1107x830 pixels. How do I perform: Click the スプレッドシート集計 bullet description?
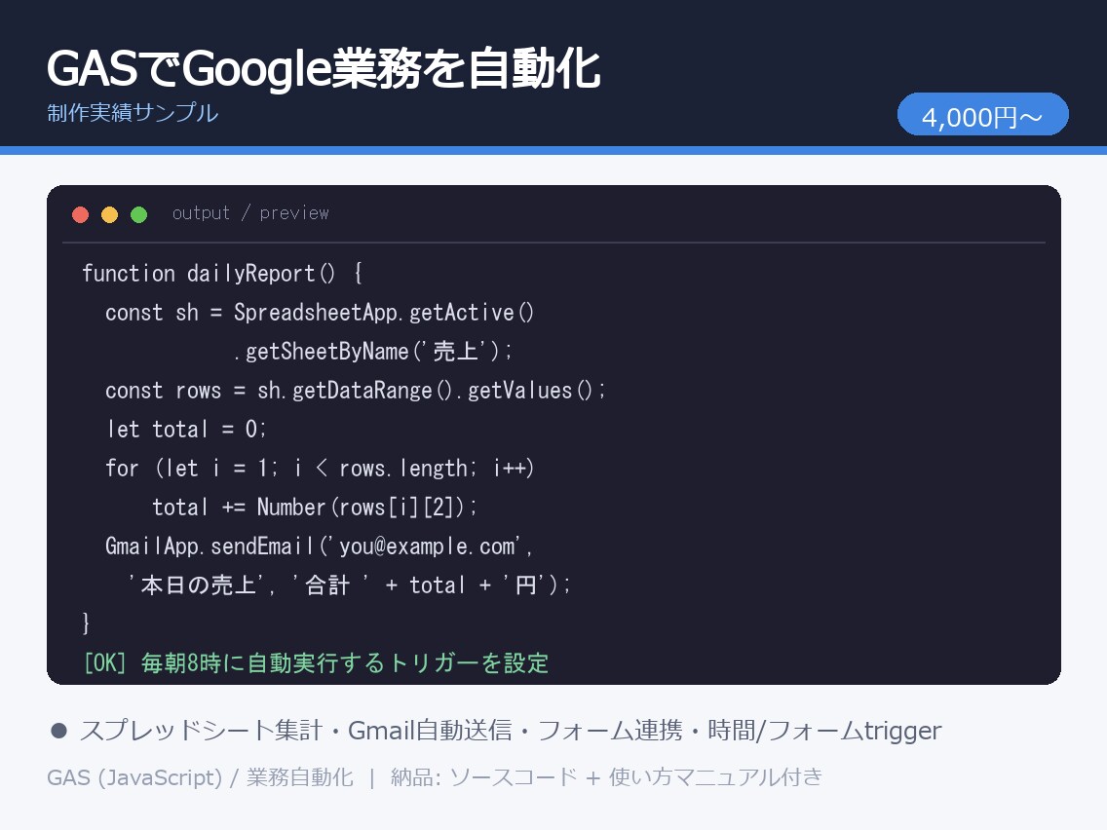pyautogui.click(x=511, y=731)
